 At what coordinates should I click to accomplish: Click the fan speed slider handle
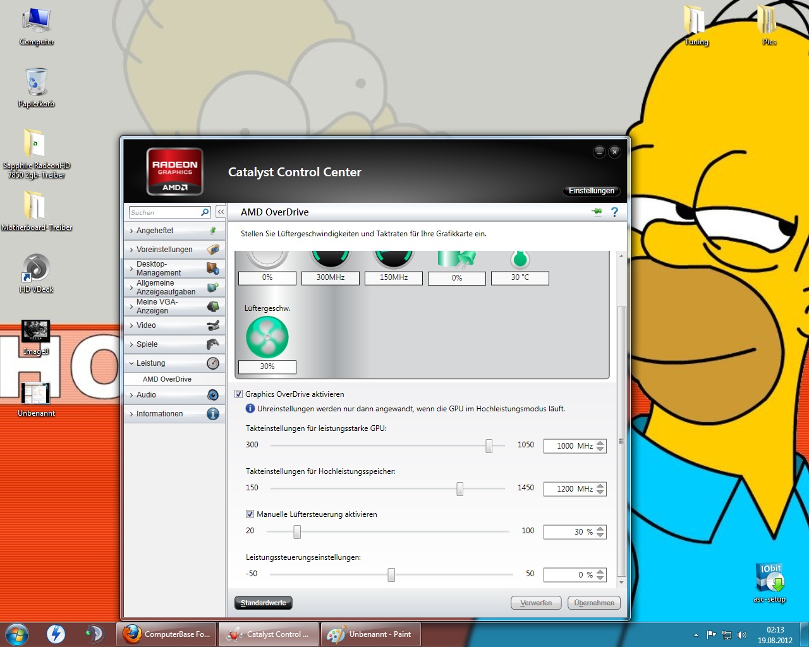click(x=297, y=532)
